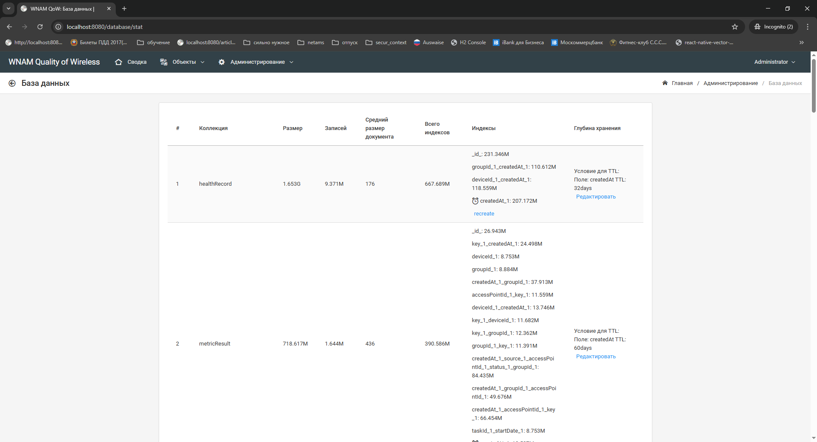Open the localhost:8080/articl bookmark

pos(206,42)
